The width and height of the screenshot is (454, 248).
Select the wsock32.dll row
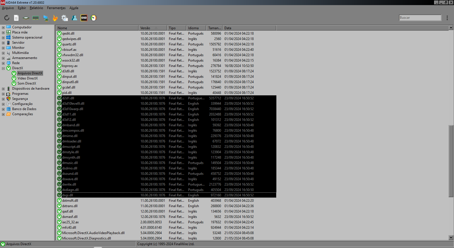pos(166,60)
